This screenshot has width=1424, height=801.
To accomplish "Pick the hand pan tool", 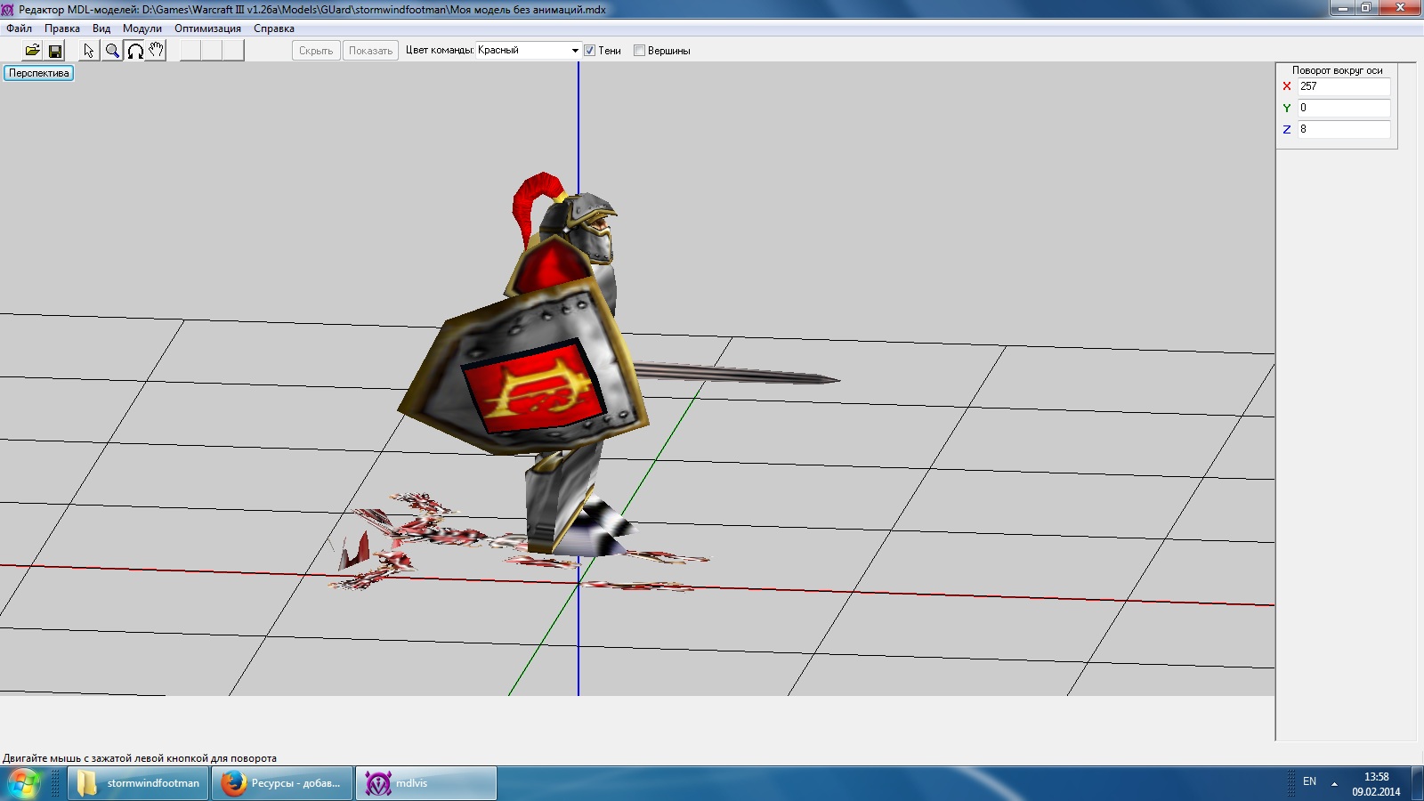I will 156,51.
